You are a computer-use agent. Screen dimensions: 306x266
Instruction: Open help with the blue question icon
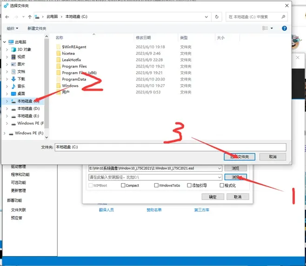pyautogui.click(x=284, y=28)
